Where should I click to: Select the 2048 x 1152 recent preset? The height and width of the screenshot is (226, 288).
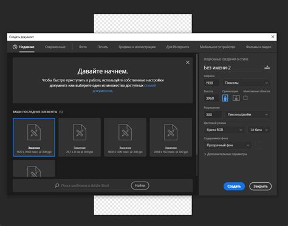pyautogui.click(x=171, y=137)
